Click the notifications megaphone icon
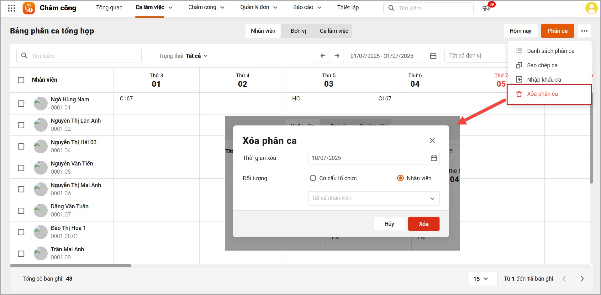 click(486, 8)
